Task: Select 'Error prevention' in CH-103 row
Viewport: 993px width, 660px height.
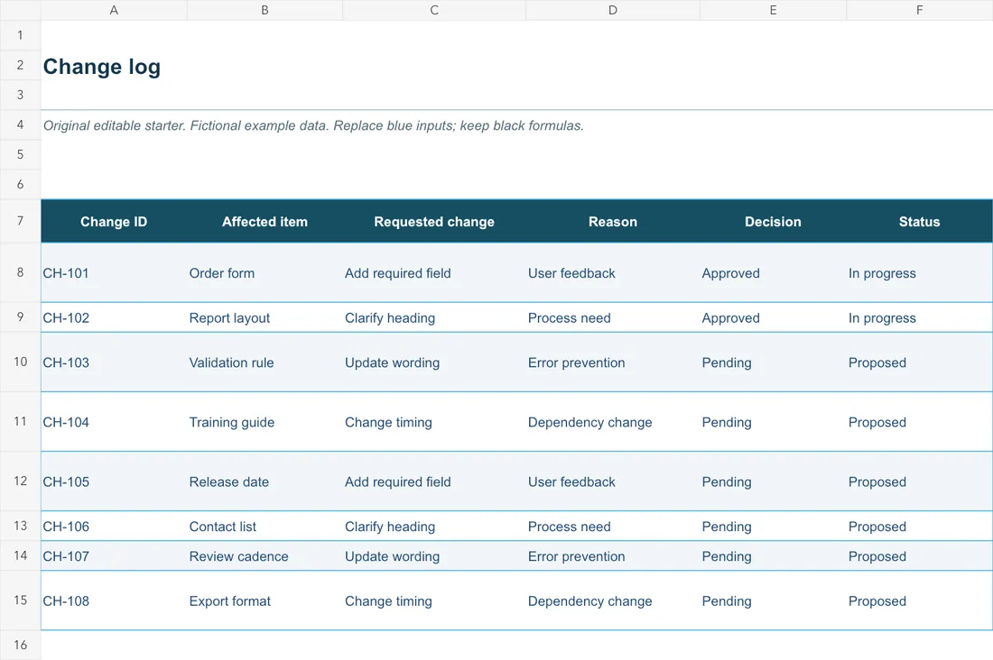Action: pos(613,362)
